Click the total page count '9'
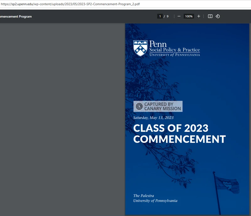Image resolution: width=251 pixels, height=216 pixels. 168,16
